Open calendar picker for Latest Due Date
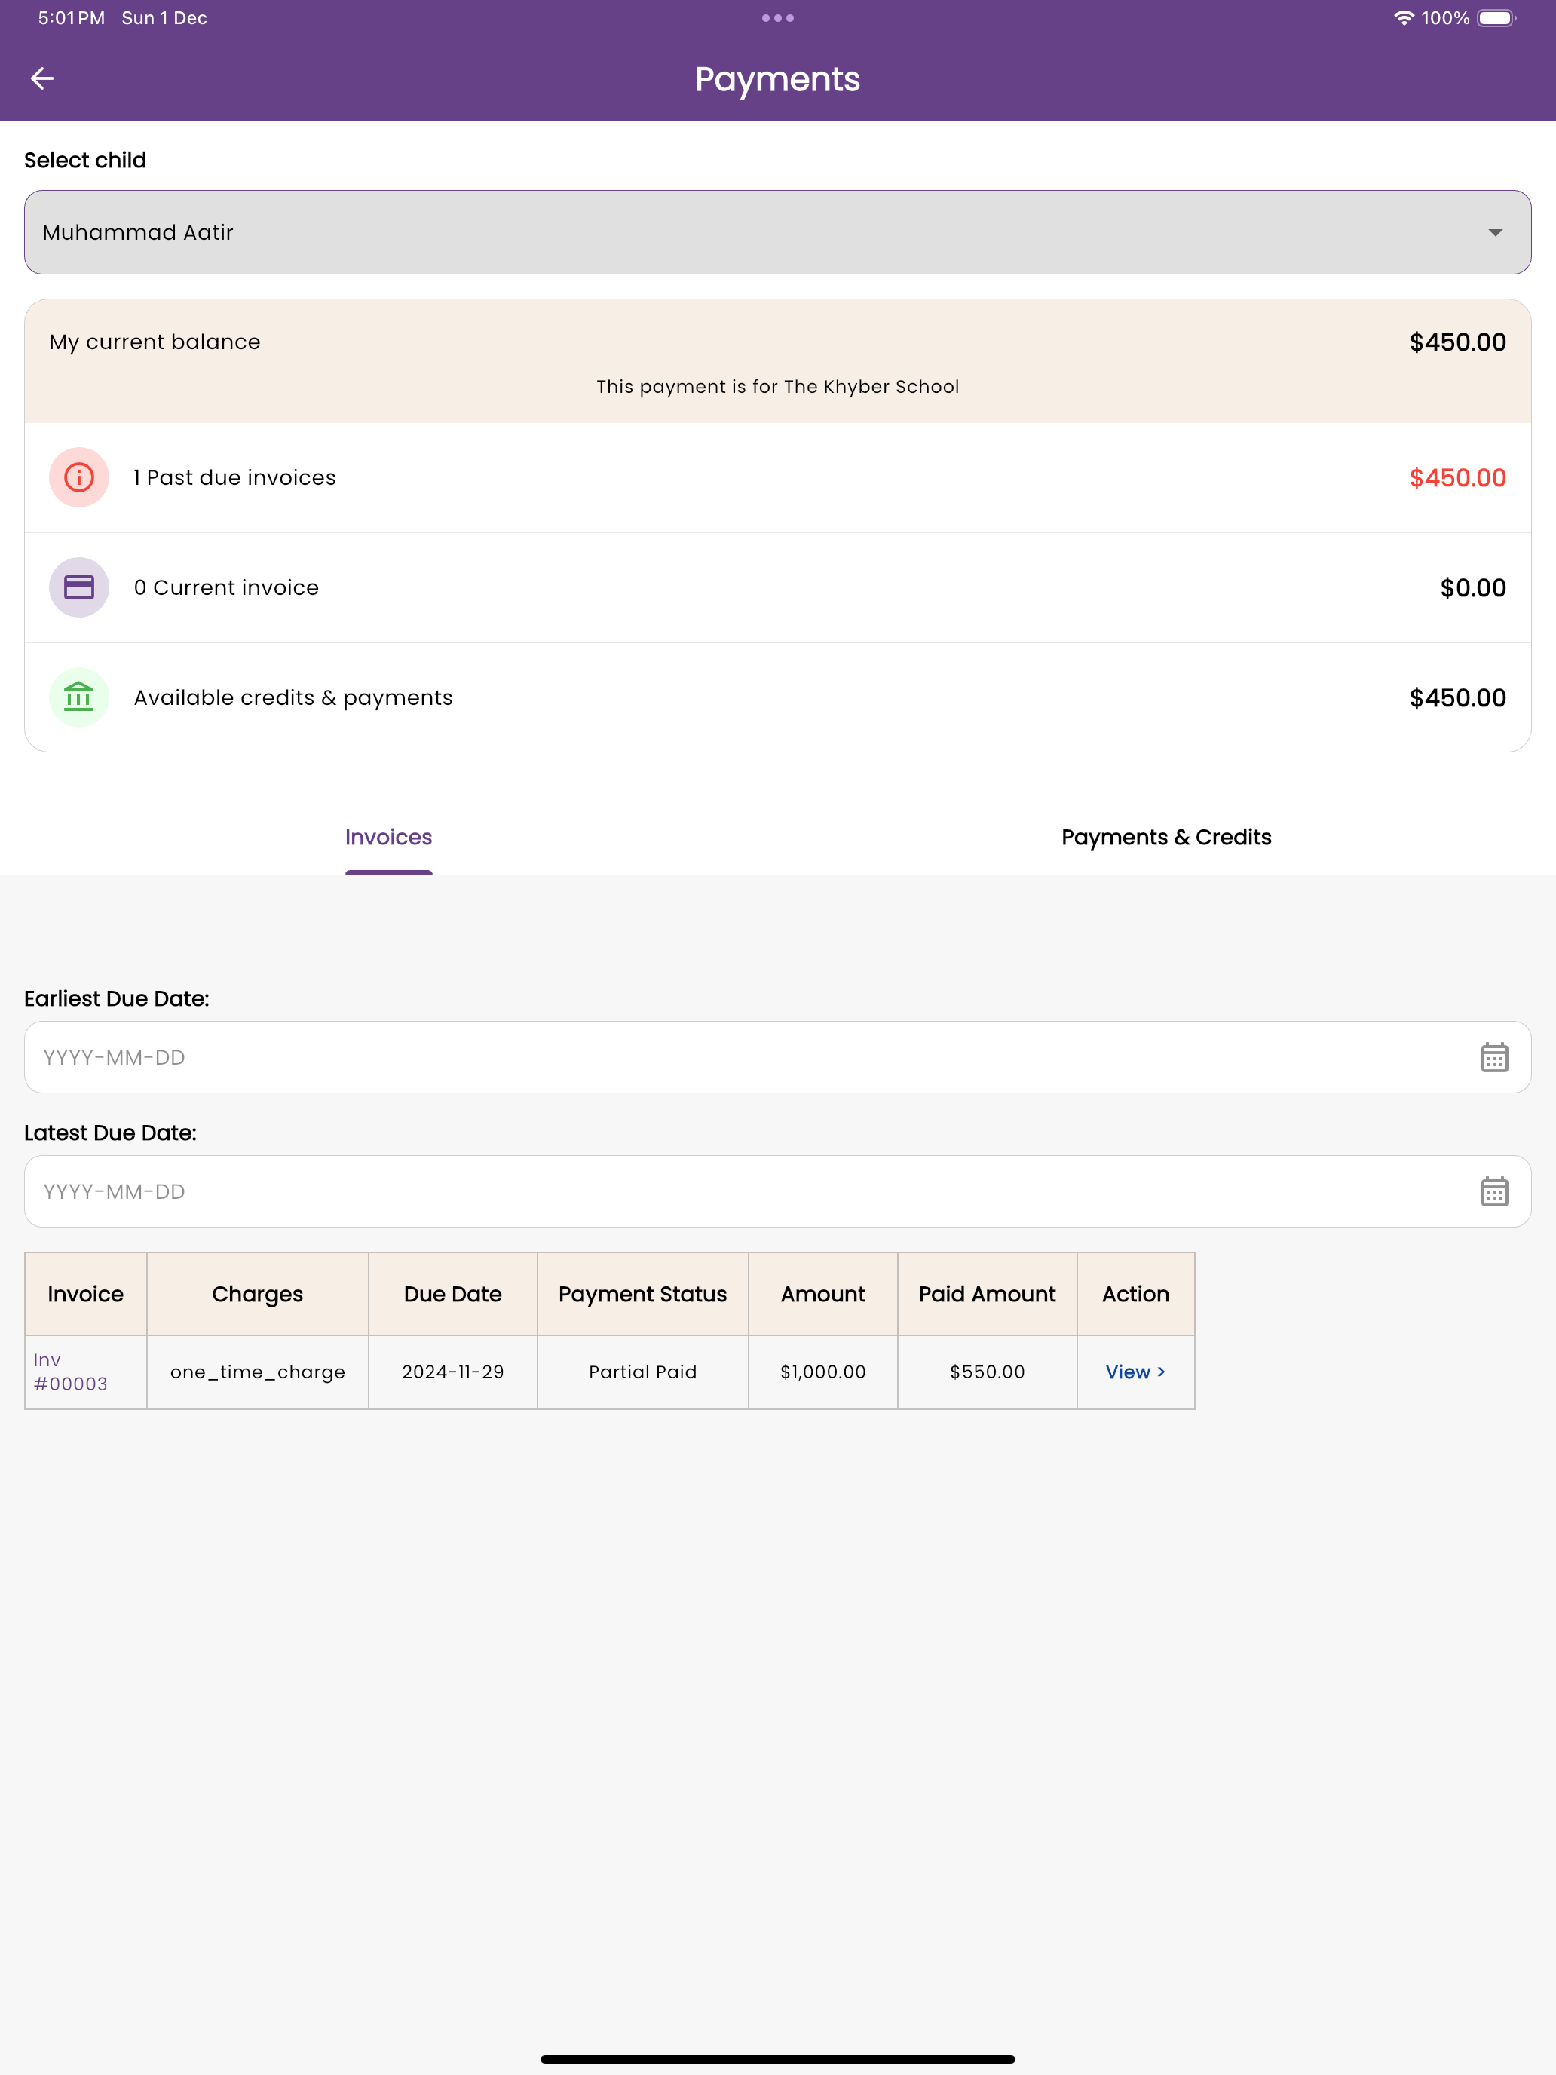The height and width of the screenshot is (2075, 1556). pos(1493,1191)
